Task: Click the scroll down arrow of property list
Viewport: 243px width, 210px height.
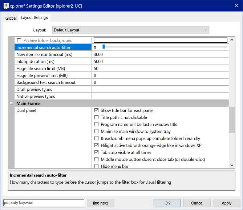Action: [232, 165]
